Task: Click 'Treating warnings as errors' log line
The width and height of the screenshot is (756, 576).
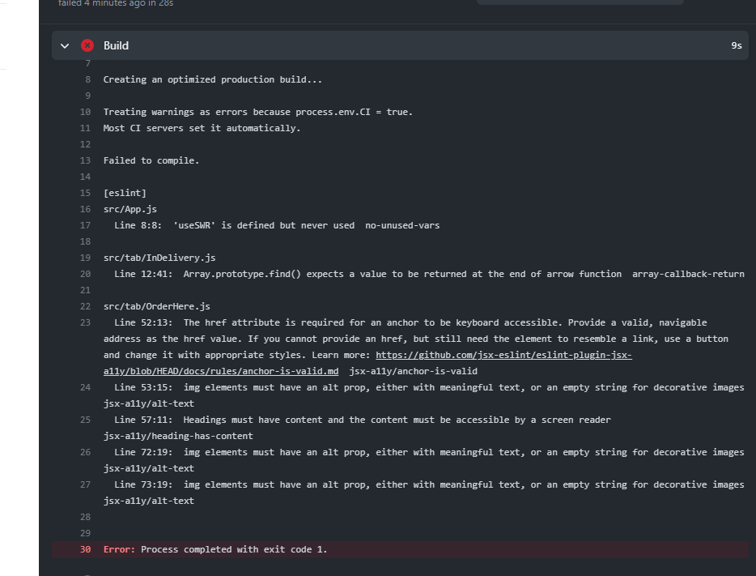Action: click(x=258, y=112)
